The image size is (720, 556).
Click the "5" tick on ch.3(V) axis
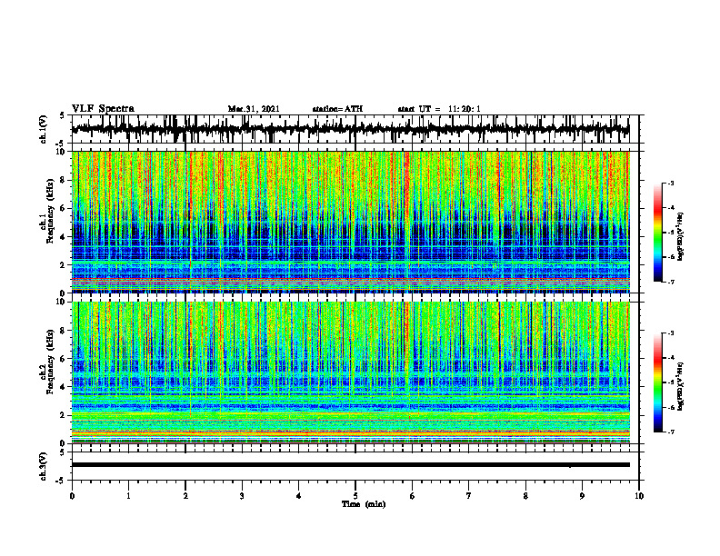(x=63, y=452)
